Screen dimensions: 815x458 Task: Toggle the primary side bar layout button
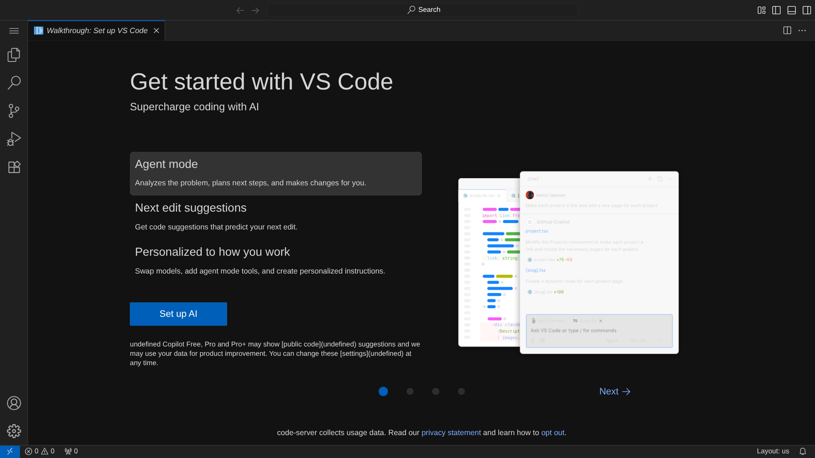776,10
